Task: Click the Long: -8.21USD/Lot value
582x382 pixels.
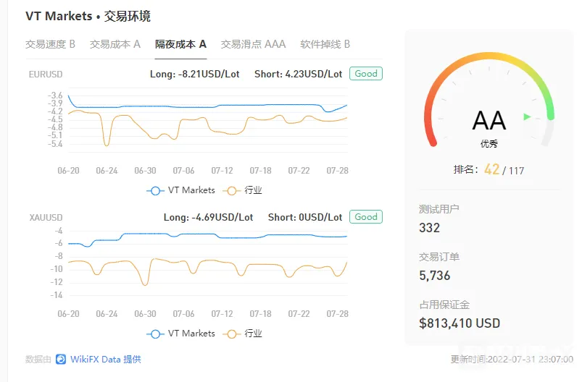Action: coord(194,74)
